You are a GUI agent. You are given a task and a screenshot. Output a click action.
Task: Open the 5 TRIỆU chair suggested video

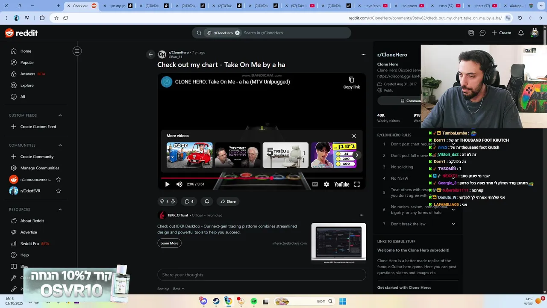(x=285, y=155)
